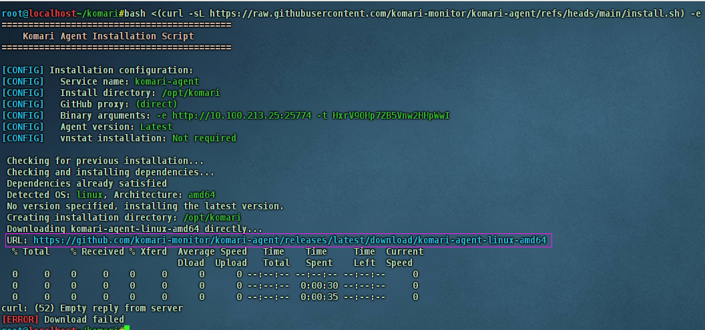Click the '% Received' column header
Viewport: 705px width, 330px height.
tap(97, 251)
